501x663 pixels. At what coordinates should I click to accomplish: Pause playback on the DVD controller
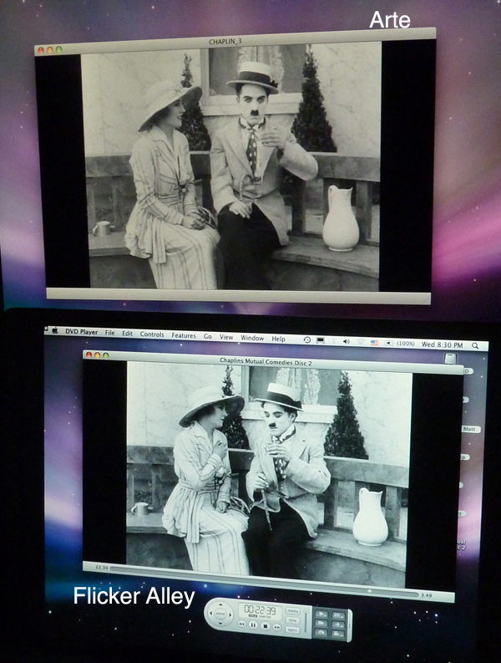coord(254,625)
